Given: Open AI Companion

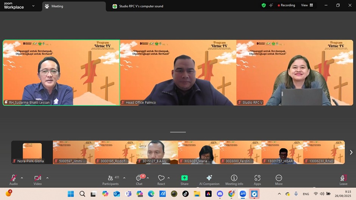Looking at the screenshot, I should (209, 179).
